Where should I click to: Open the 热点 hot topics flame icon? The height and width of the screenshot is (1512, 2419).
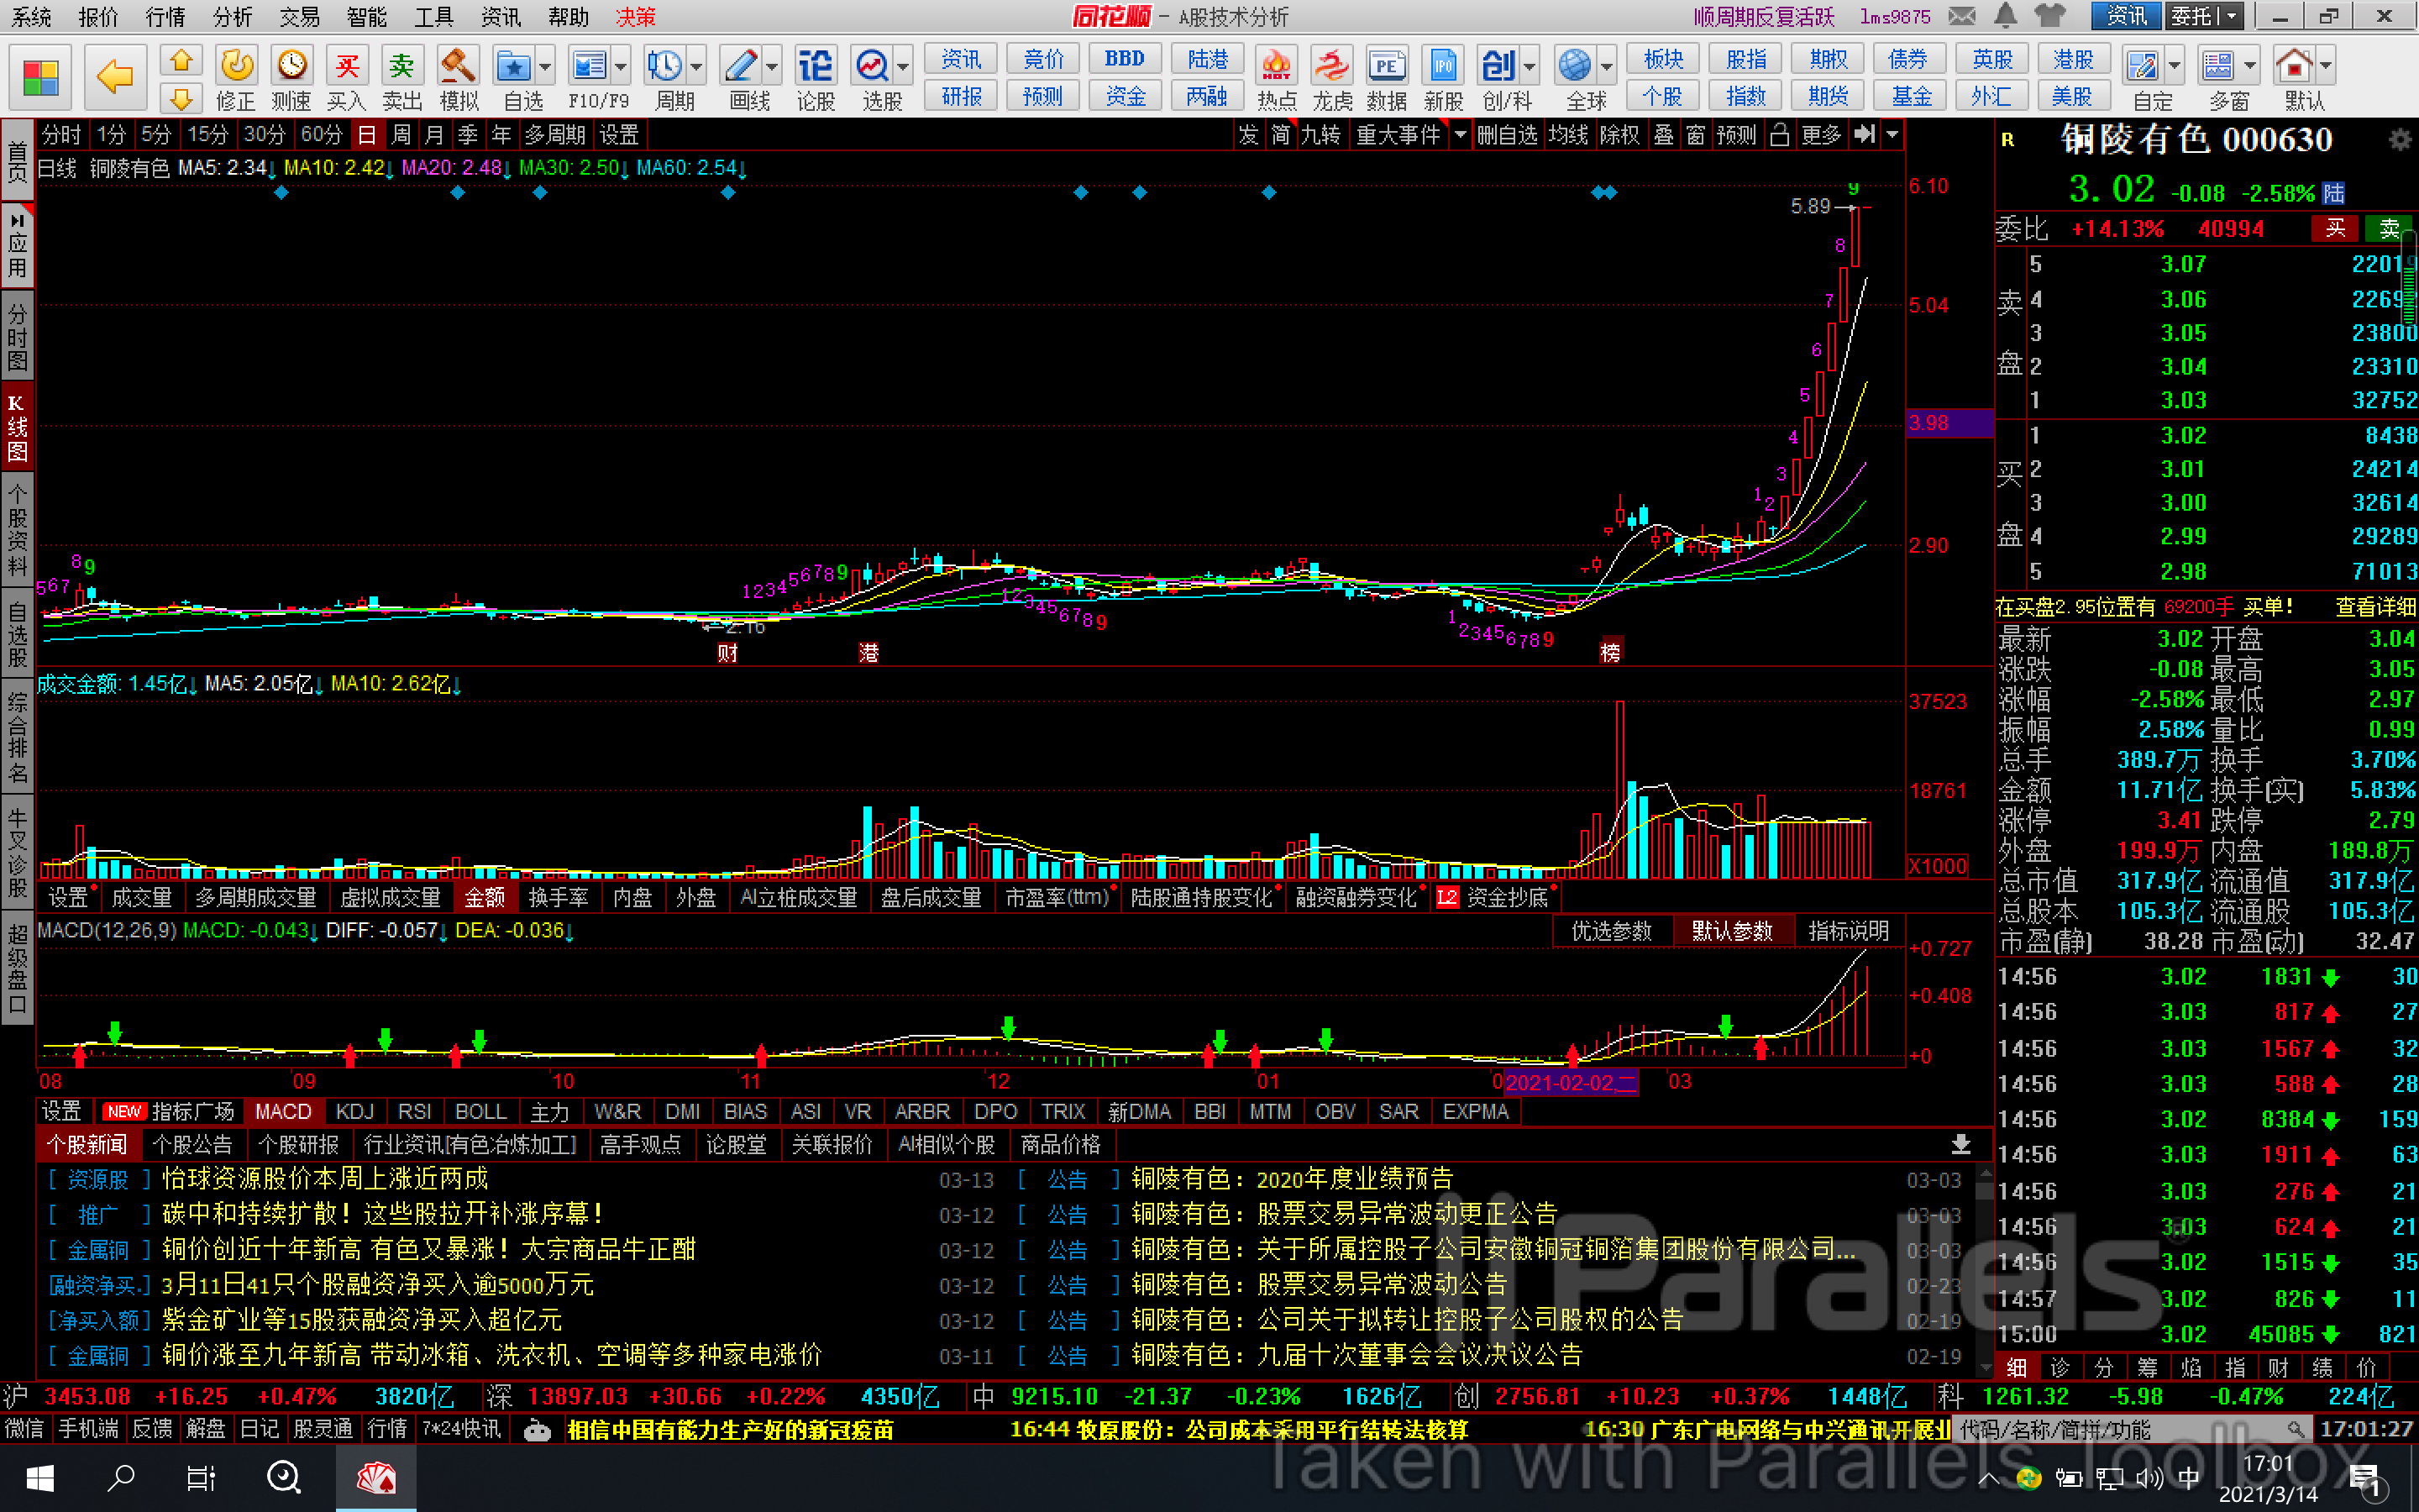1276,66
